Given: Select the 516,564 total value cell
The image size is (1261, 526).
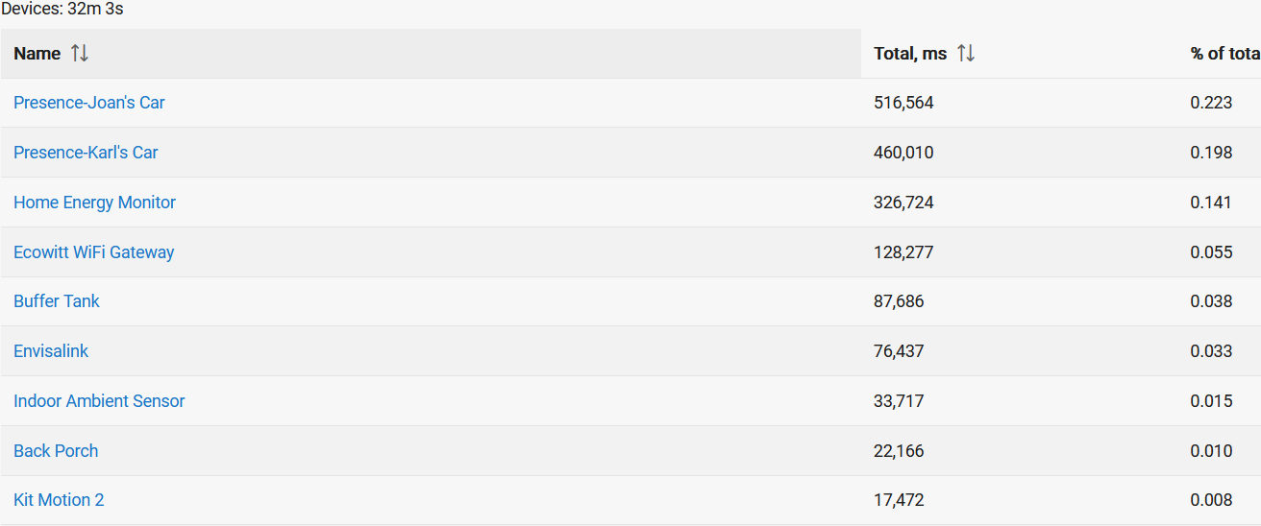Looking at the screenshot, I should pos(903,103).
